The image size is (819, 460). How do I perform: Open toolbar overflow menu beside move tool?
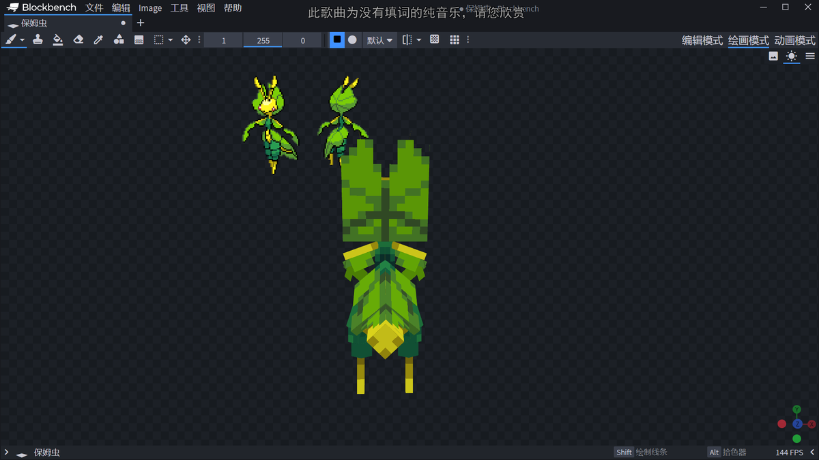(x=199, y=40)
